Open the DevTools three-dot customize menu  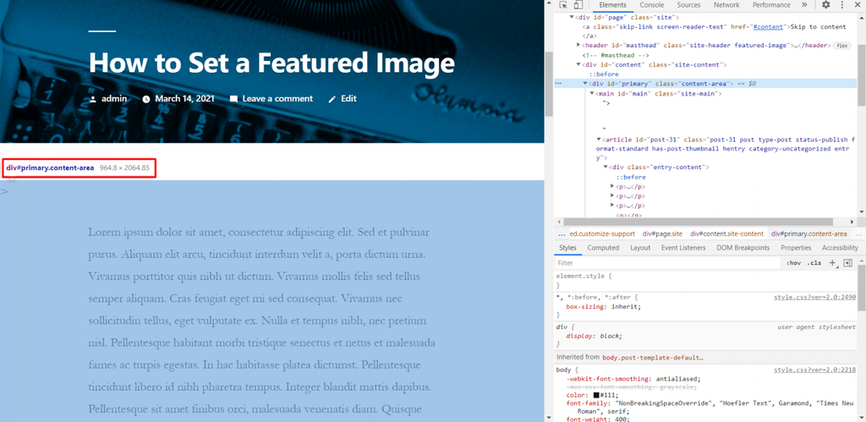[x=841, y=5]
